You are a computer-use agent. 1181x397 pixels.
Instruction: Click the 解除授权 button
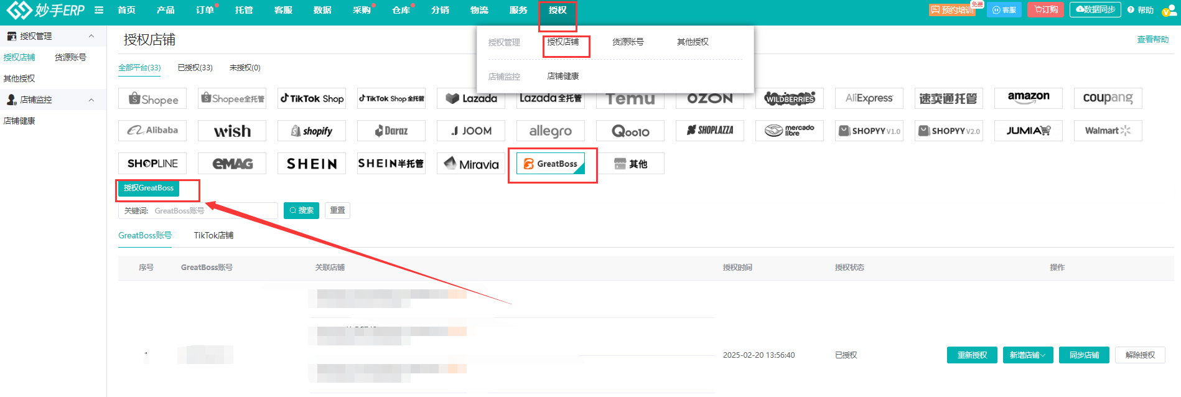tap(1140, 355)
